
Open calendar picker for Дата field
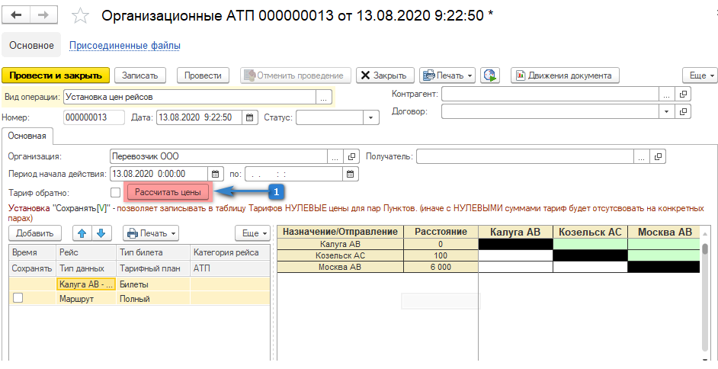point(250,117)
